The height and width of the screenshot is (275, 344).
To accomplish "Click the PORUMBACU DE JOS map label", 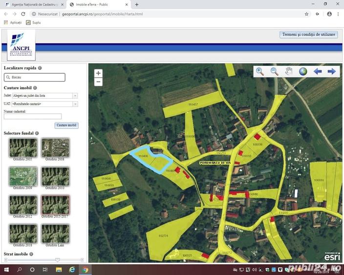I will (215, 163).
